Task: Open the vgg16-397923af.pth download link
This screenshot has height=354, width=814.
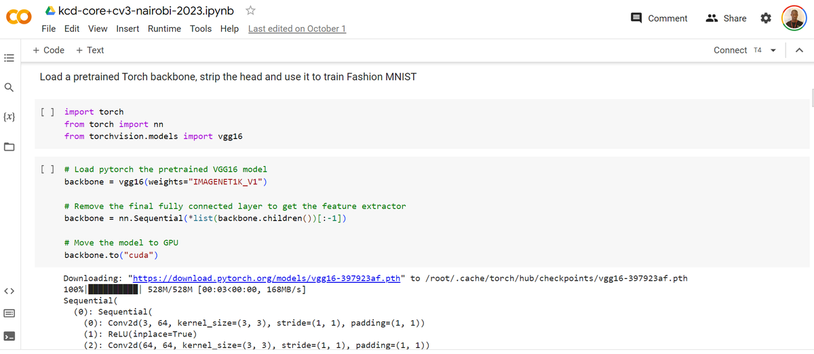Action: click(x=267, y=278)
